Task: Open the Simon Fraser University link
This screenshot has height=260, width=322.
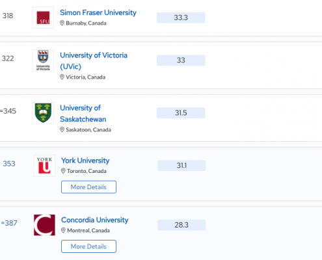Action: click(x=98, y=12)
